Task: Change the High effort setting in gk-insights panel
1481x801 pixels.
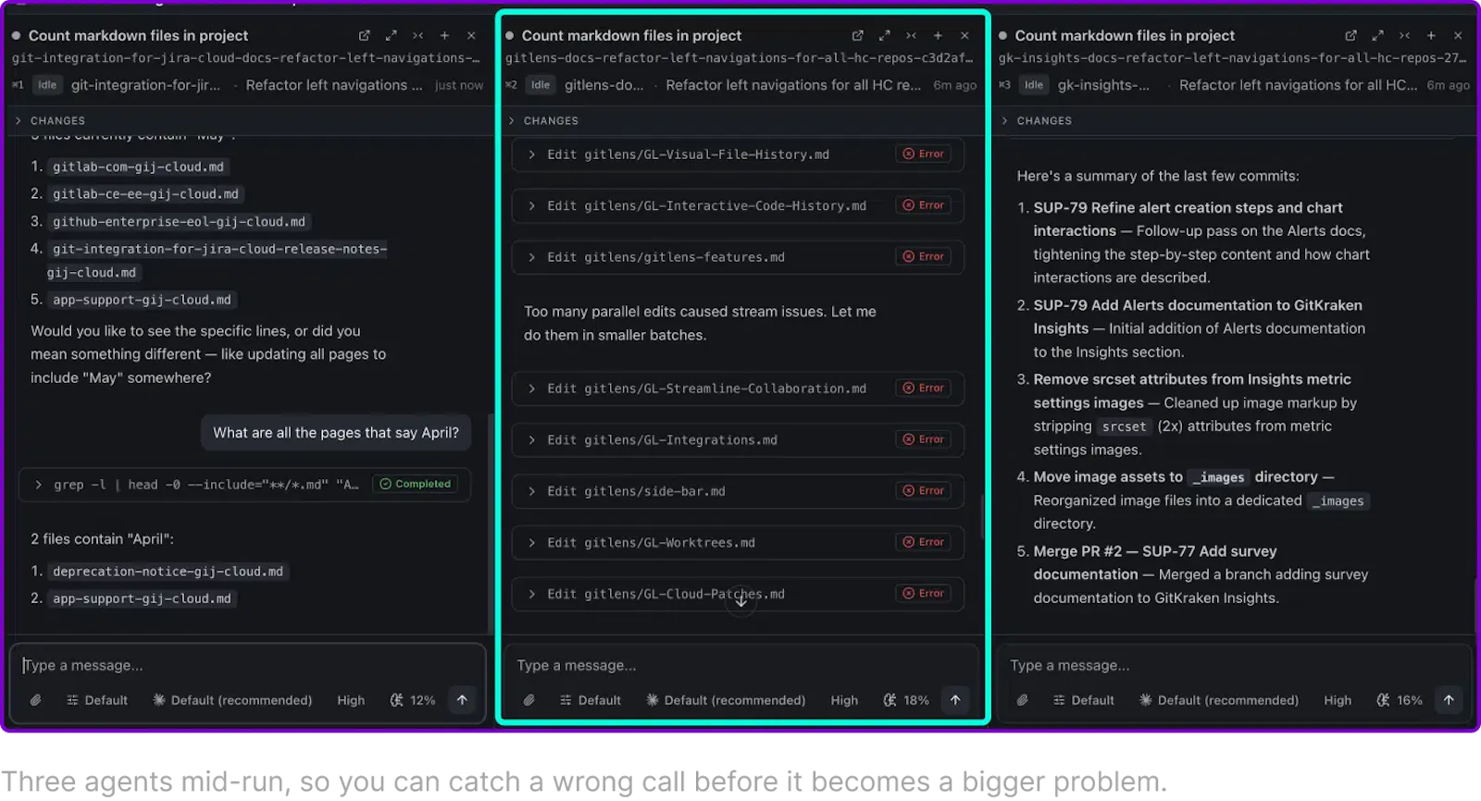Action: tap(1338, 700)
